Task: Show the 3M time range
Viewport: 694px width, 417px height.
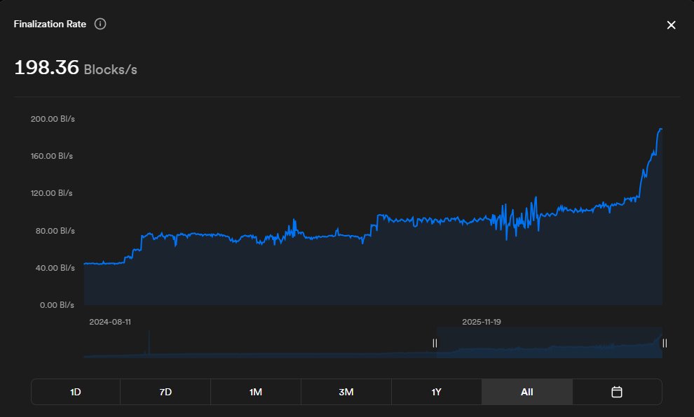Action: pyautogui.click(x=346, y=392)
